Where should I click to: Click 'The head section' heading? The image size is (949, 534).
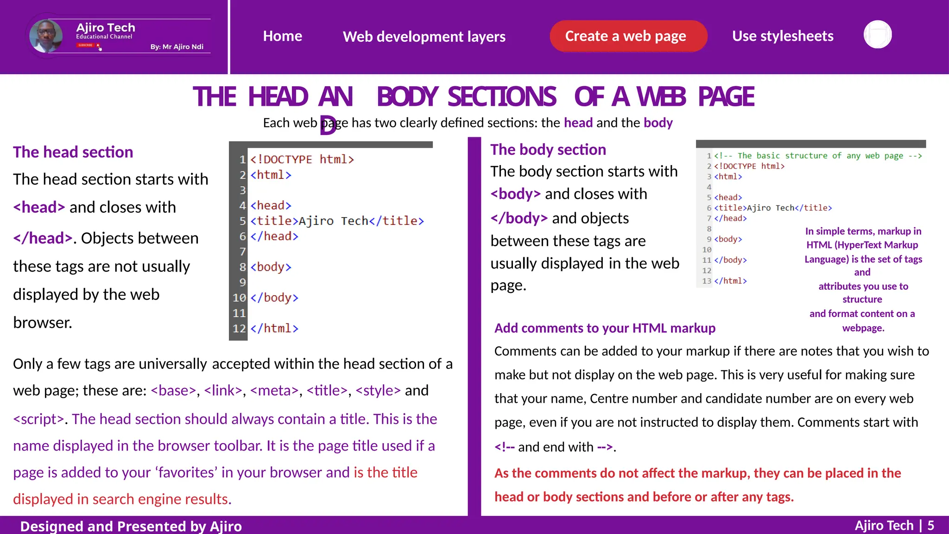[73, 152]
